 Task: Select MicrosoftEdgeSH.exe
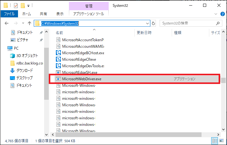click(x=77, y=72)
